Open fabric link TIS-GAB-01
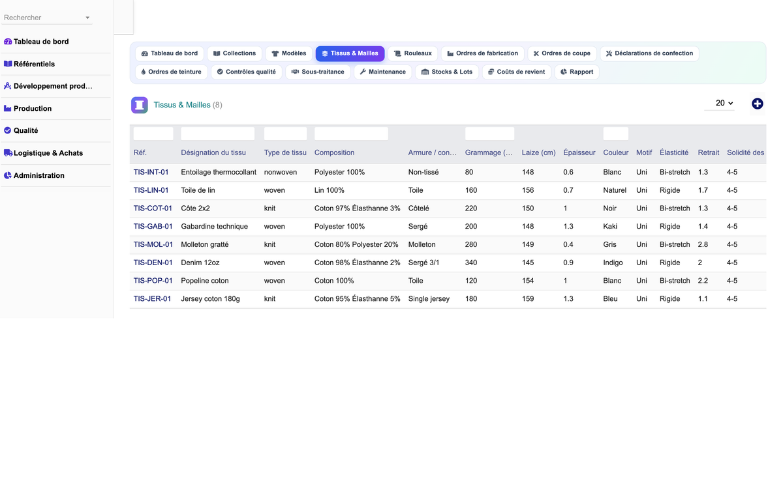Image resolution: width=783 pixels, height=484 pixels. click(153, 227)
